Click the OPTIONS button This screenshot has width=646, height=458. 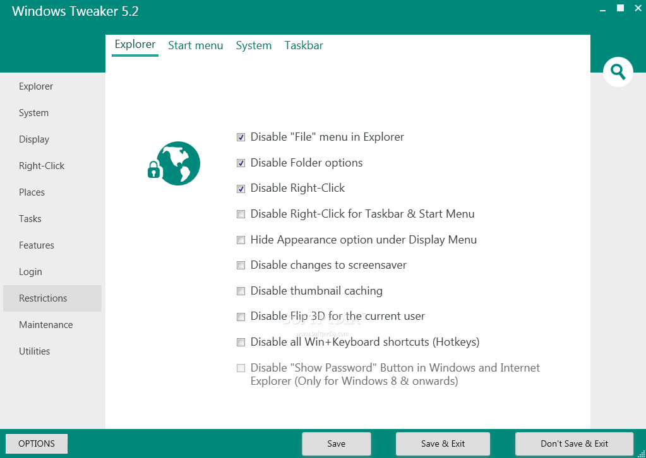click(37, 443)
